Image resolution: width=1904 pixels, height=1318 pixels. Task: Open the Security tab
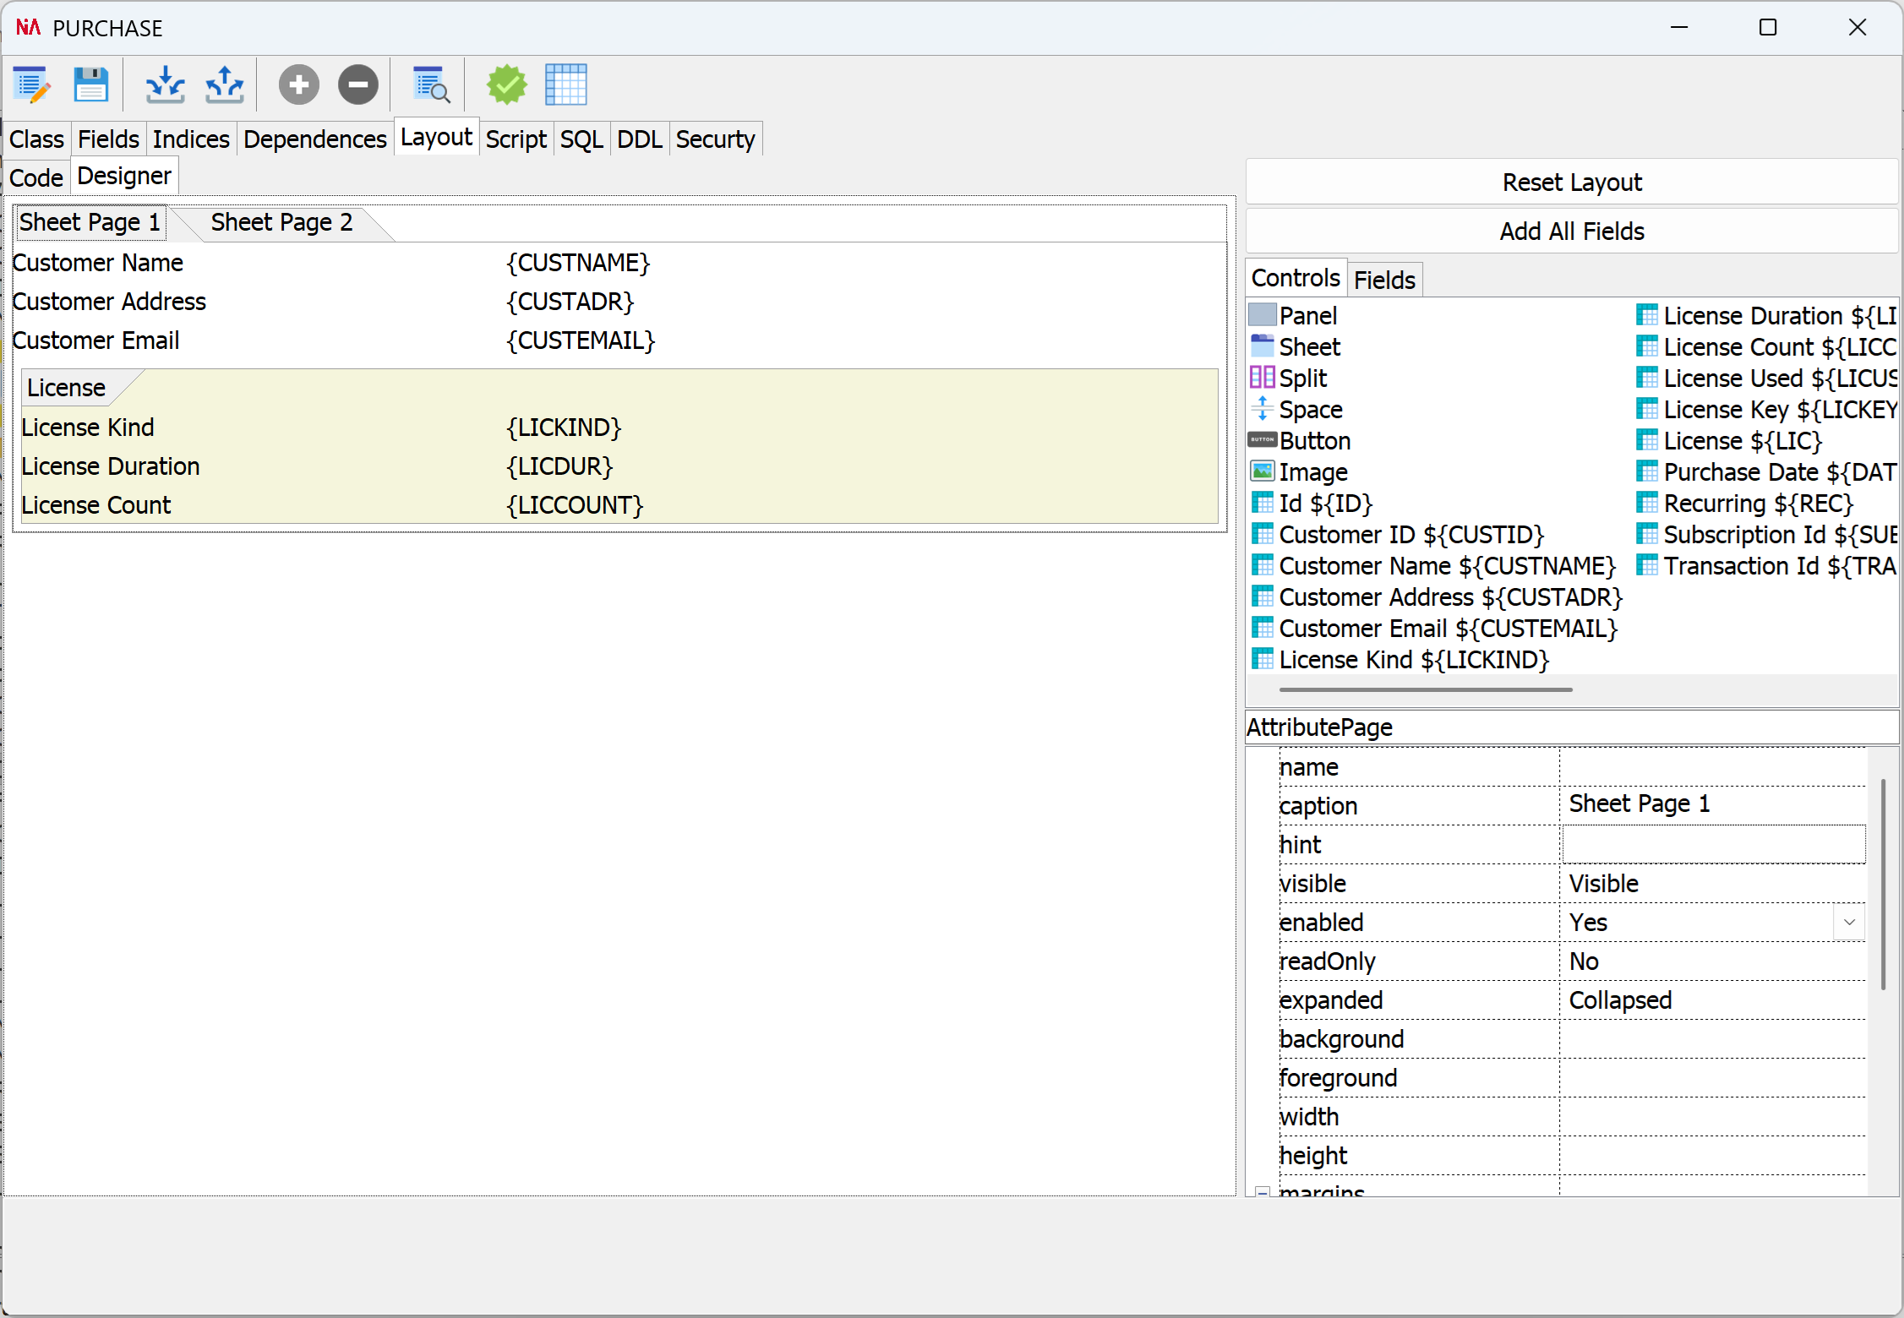tap(715, 139)
